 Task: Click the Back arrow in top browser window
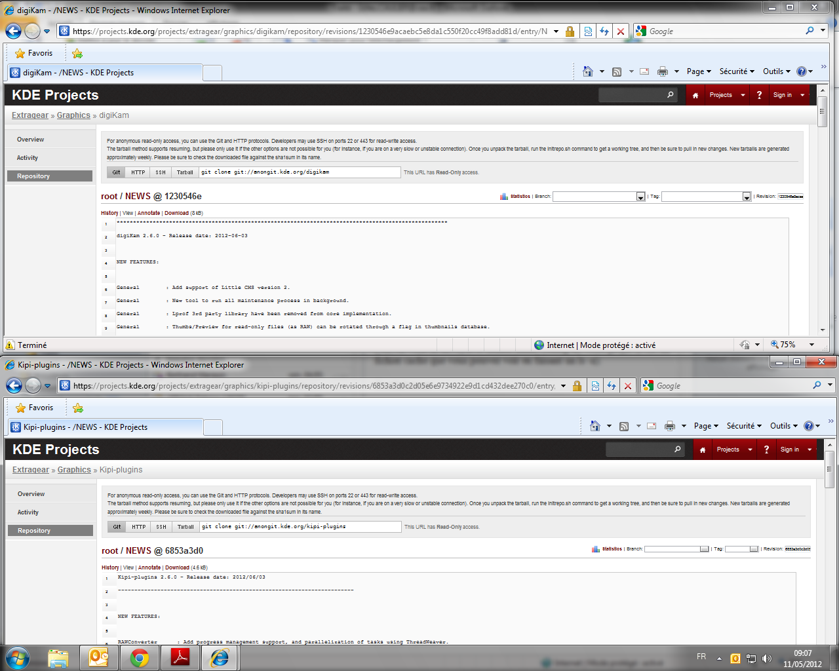pos(13,31)
